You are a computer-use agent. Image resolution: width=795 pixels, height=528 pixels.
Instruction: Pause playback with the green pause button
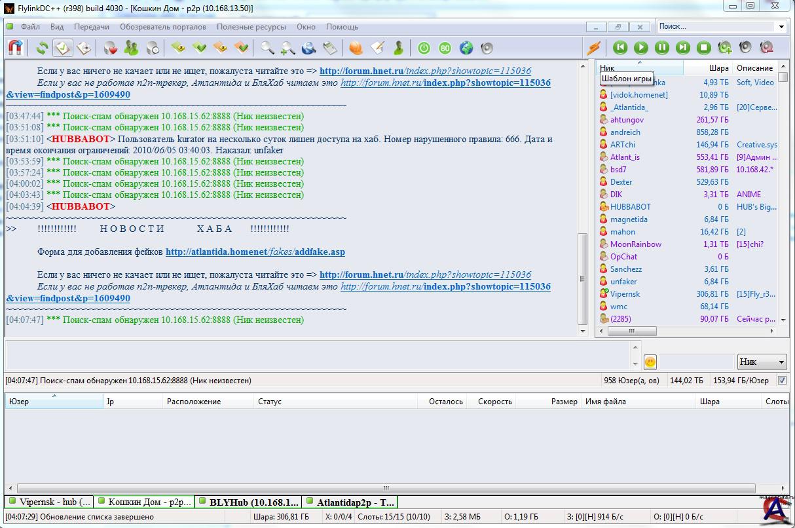662,48
